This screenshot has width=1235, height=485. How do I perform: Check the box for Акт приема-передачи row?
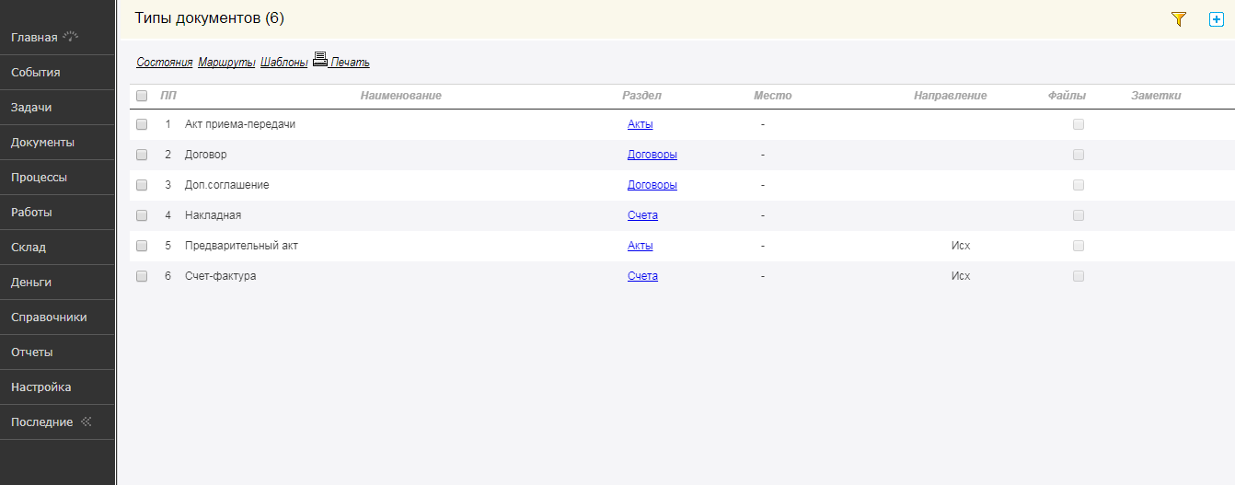[142, 124]
